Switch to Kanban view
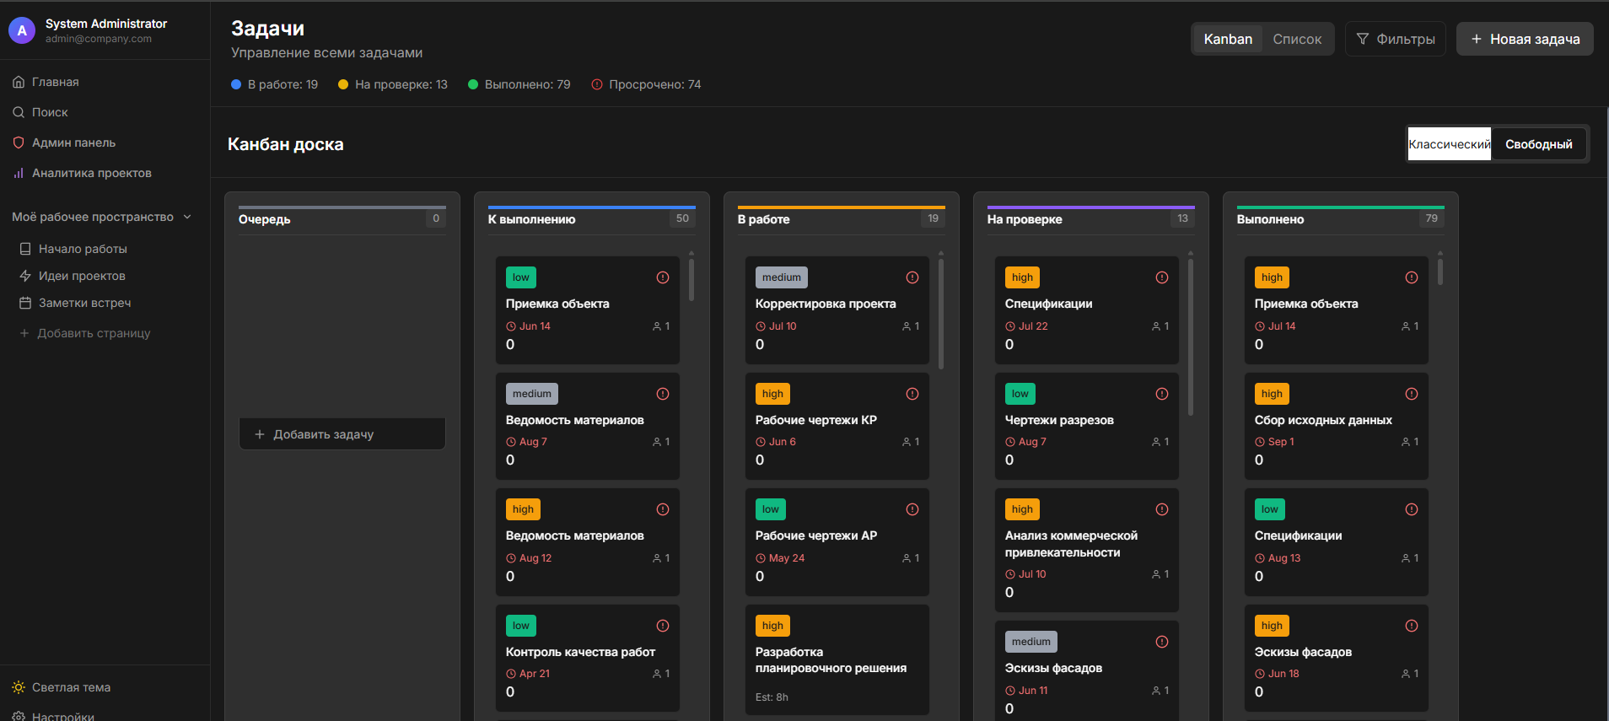The image size is (1609, 721). point(1228,39)
